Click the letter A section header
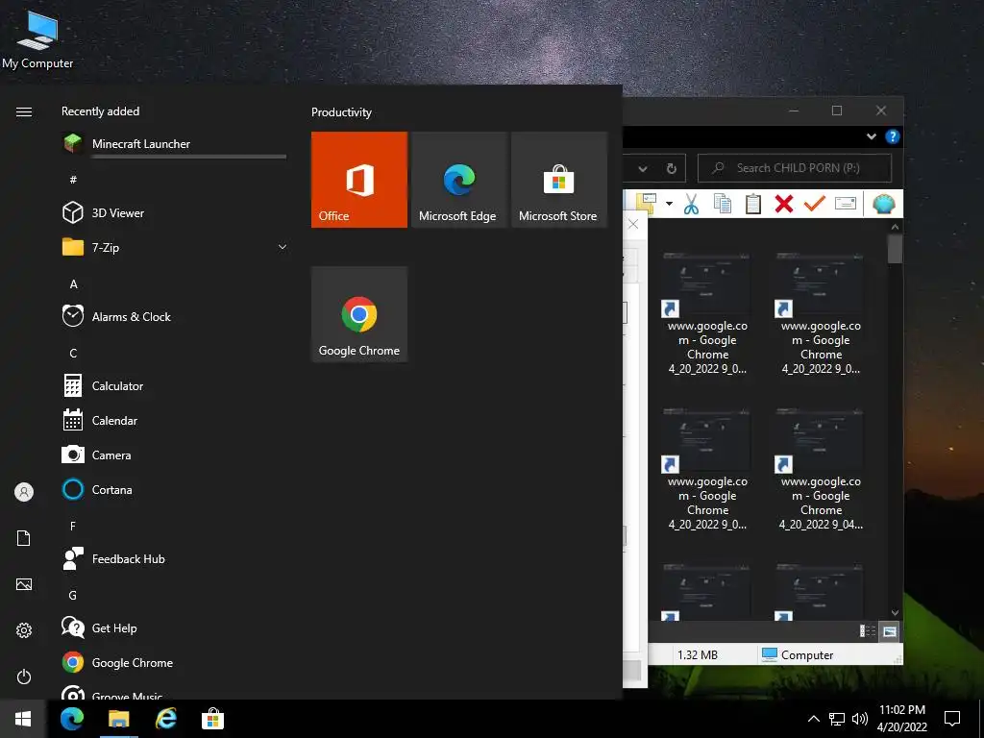Image resolution: width=984 pixels, height=738 pixels. coord(73,283)
